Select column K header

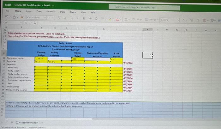pyautogui.click(x=147, y=29)
